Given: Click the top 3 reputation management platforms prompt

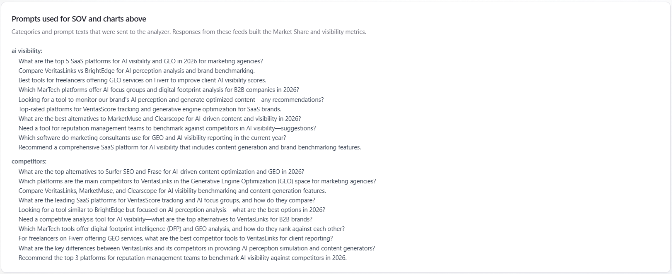Looking at the screenshot, I should (182, 258).
